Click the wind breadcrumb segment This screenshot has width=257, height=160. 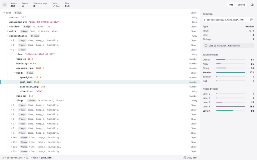(x=35, y=158)
